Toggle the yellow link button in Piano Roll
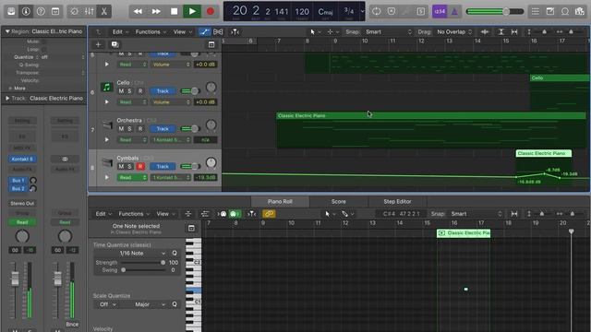 [x=269, y=214]
